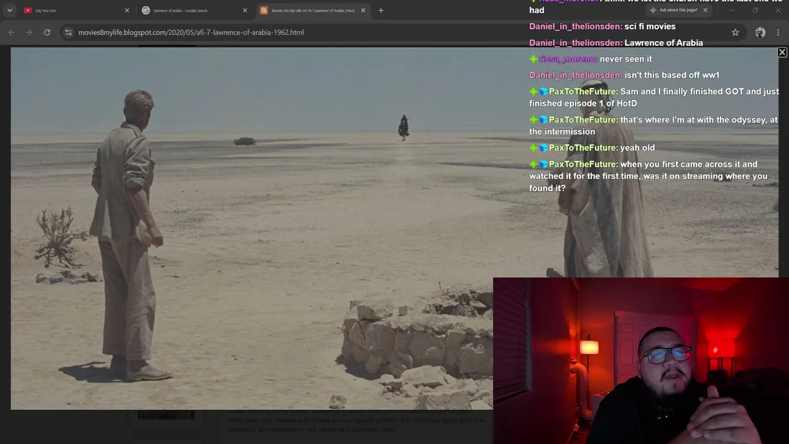Close the enlarged image lightbox
This screenshot has width=789, height=444.
pyautogui.click(x=782, y=52)
